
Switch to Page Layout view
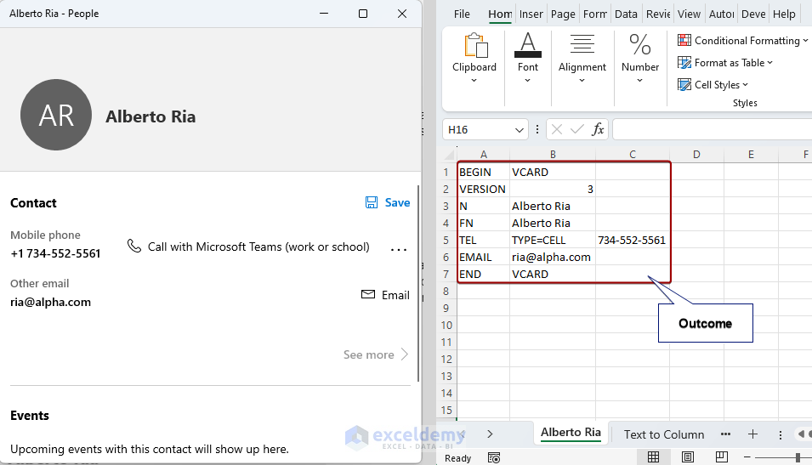coord(688,457)
